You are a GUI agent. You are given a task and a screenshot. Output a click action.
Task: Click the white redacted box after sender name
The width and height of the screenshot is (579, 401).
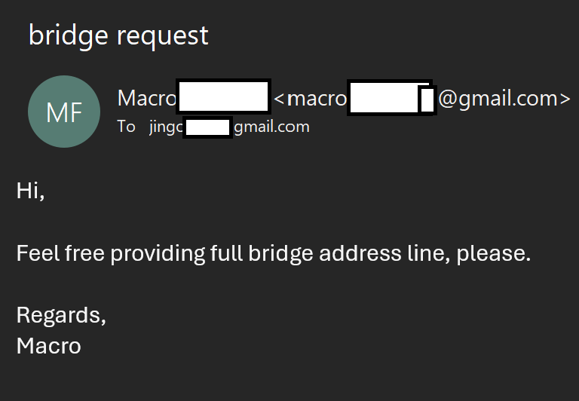pos(223,96)
